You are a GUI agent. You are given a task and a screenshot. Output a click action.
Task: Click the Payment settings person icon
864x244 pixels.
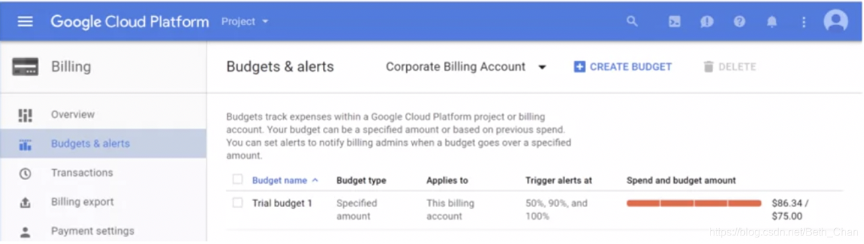(25, 231)
